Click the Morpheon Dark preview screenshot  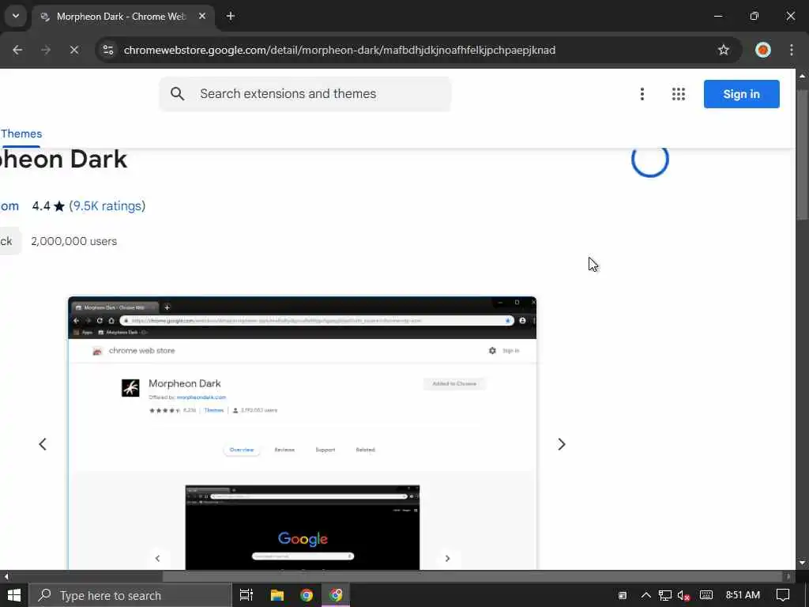pyautogui.click(x=303, y=433)
